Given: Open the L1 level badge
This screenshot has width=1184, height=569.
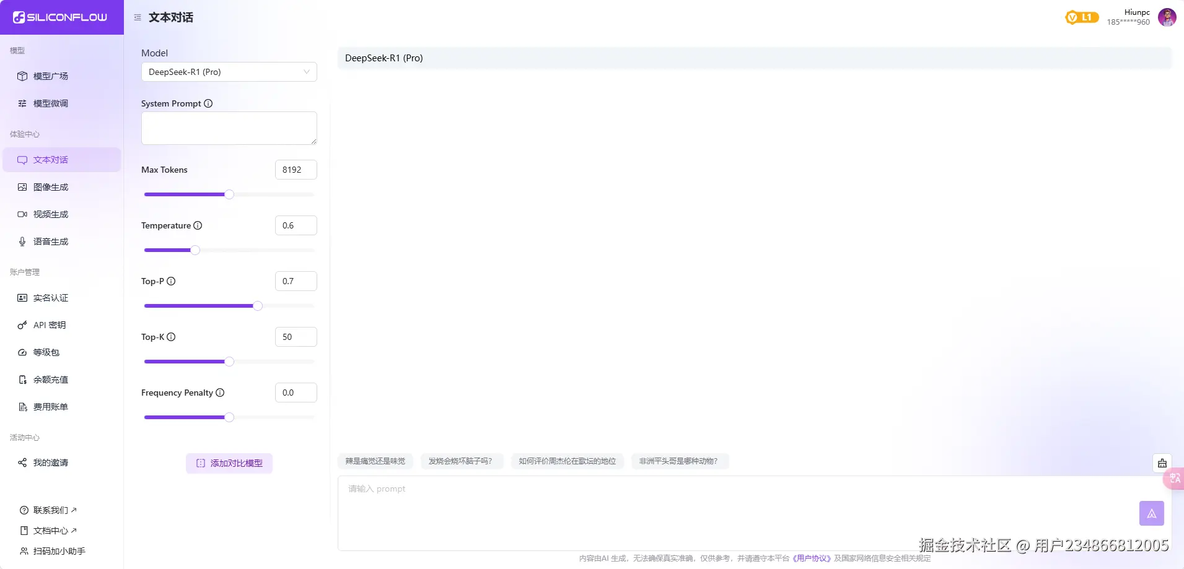Looking at the screenshot, I should [1082, 17].
